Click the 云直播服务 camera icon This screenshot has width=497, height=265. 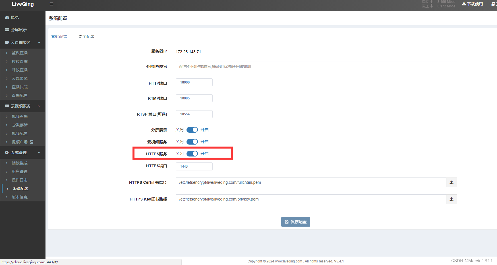(x=7, y=42)
